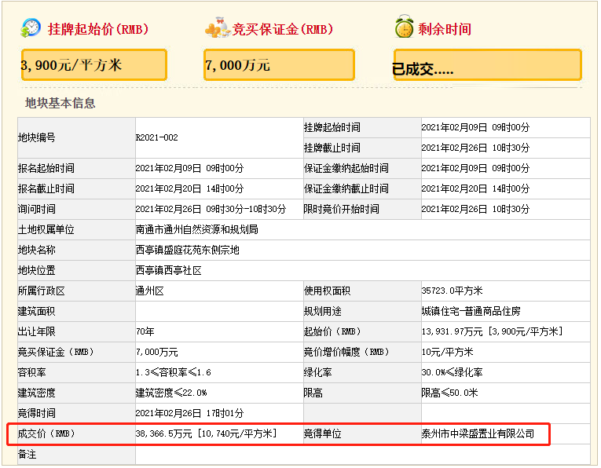Click the 报名截止时间 value 2021年02月20日 14时00分

point(189,188)
